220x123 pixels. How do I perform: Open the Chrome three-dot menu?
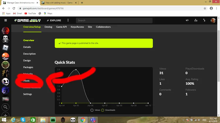(216, 8)
